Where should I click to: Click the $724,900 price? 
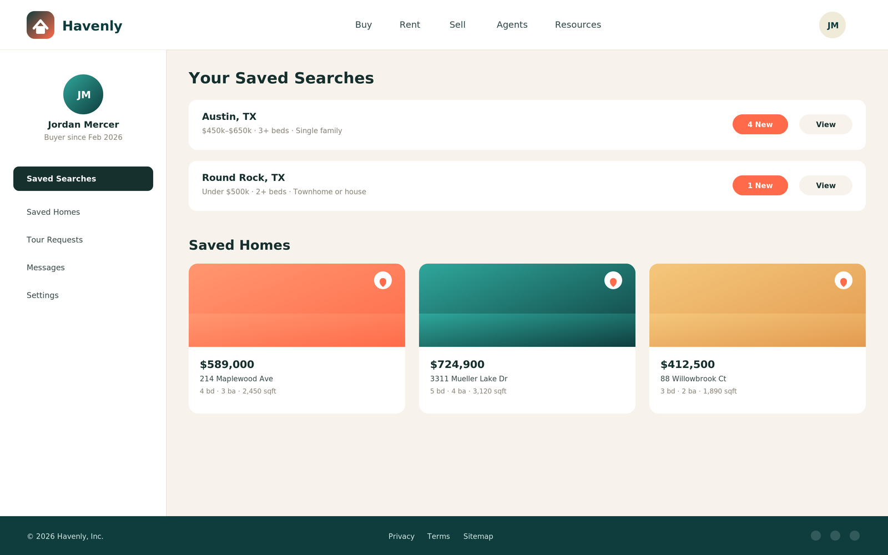(457, 365)
